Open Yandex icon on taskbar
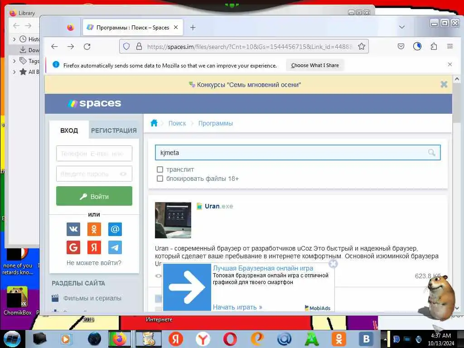Image resolution: width=464 pixels, height=348 pixels. click(175, 339)
